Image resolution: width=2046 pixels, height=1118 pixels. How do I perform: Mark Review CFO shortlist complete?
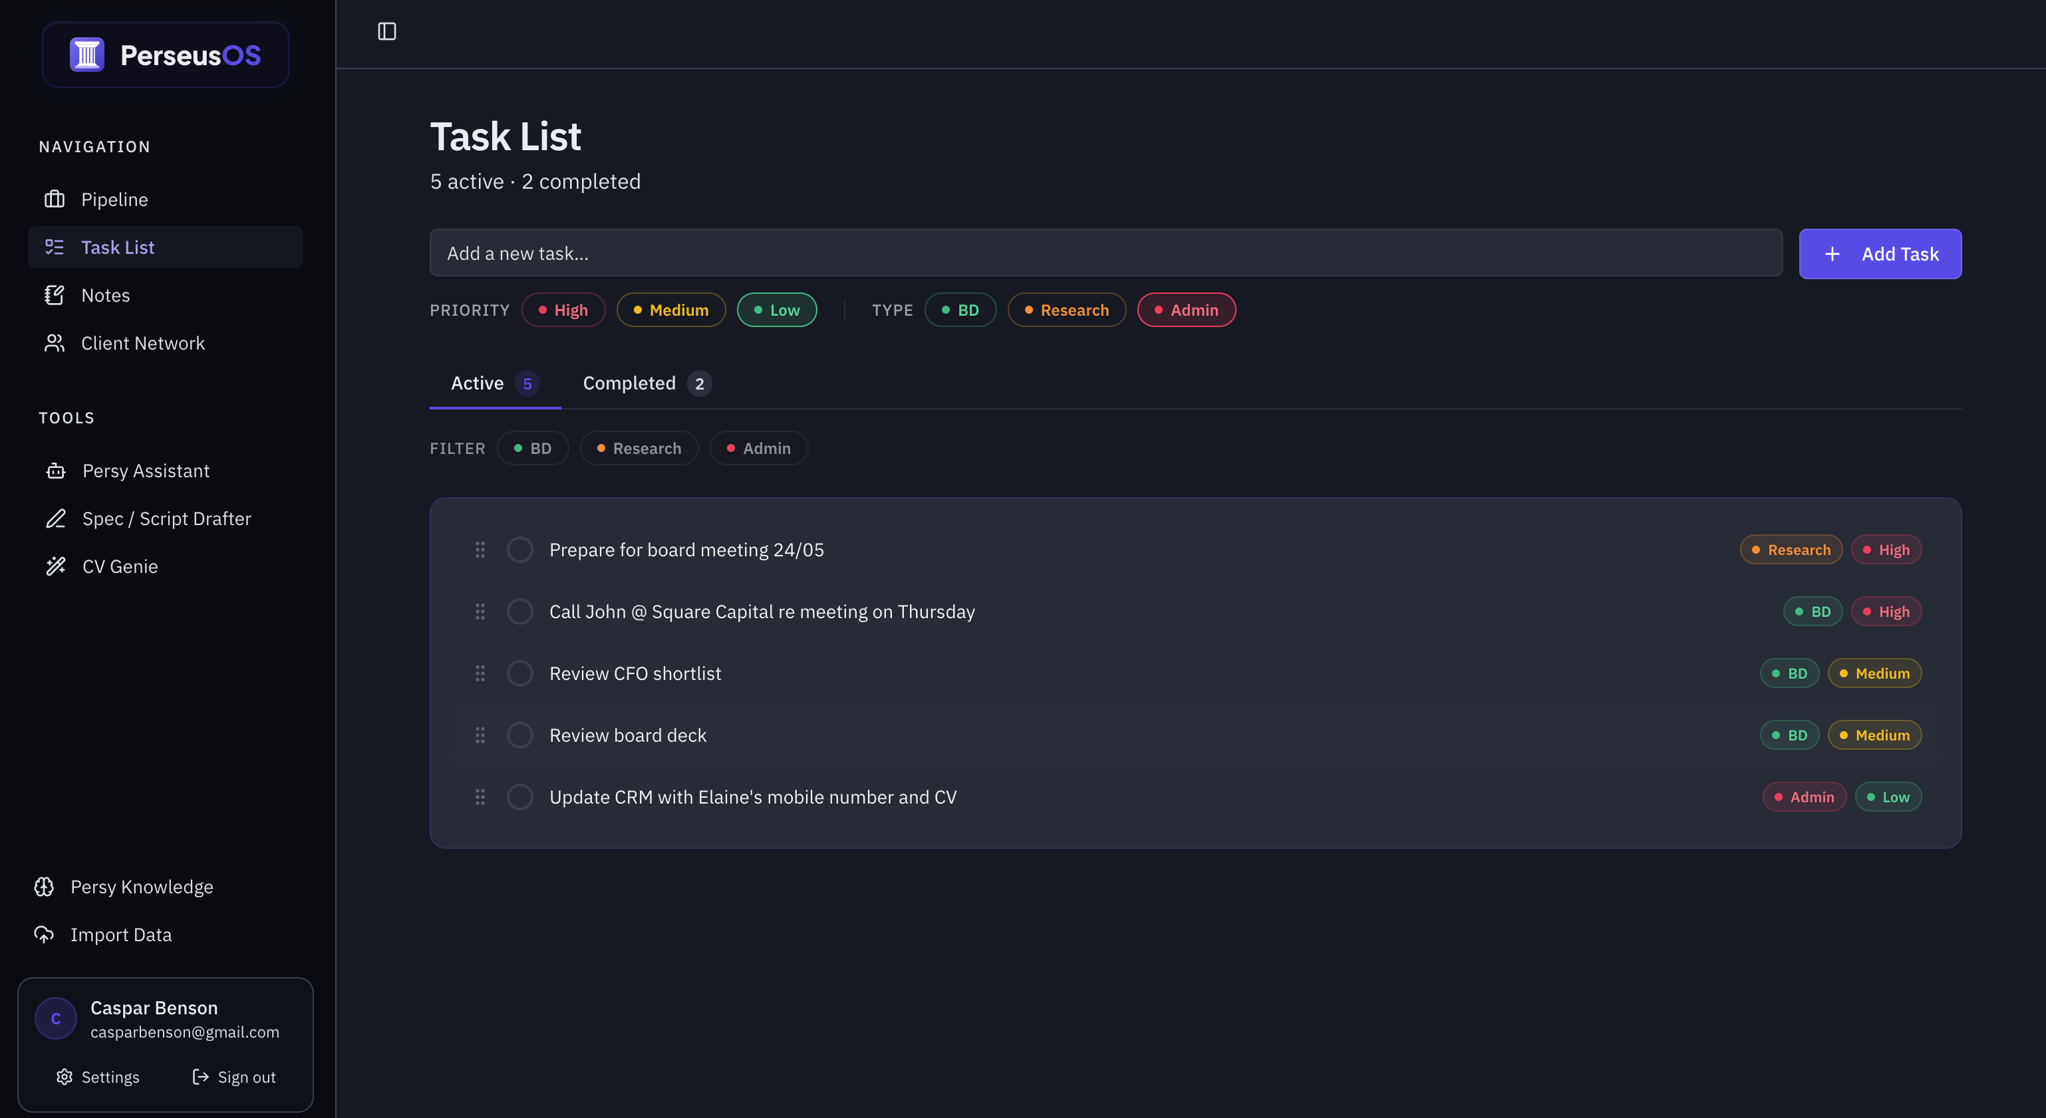pos(520,673)
